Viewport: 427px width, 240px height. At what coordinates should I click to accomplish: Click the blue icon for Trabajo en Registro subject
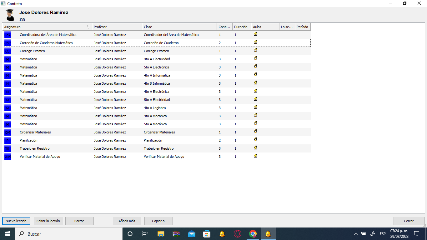coord(8,148)
